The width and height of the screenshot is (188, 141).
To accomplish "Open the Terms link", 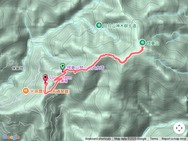I will tap(154, 139).
